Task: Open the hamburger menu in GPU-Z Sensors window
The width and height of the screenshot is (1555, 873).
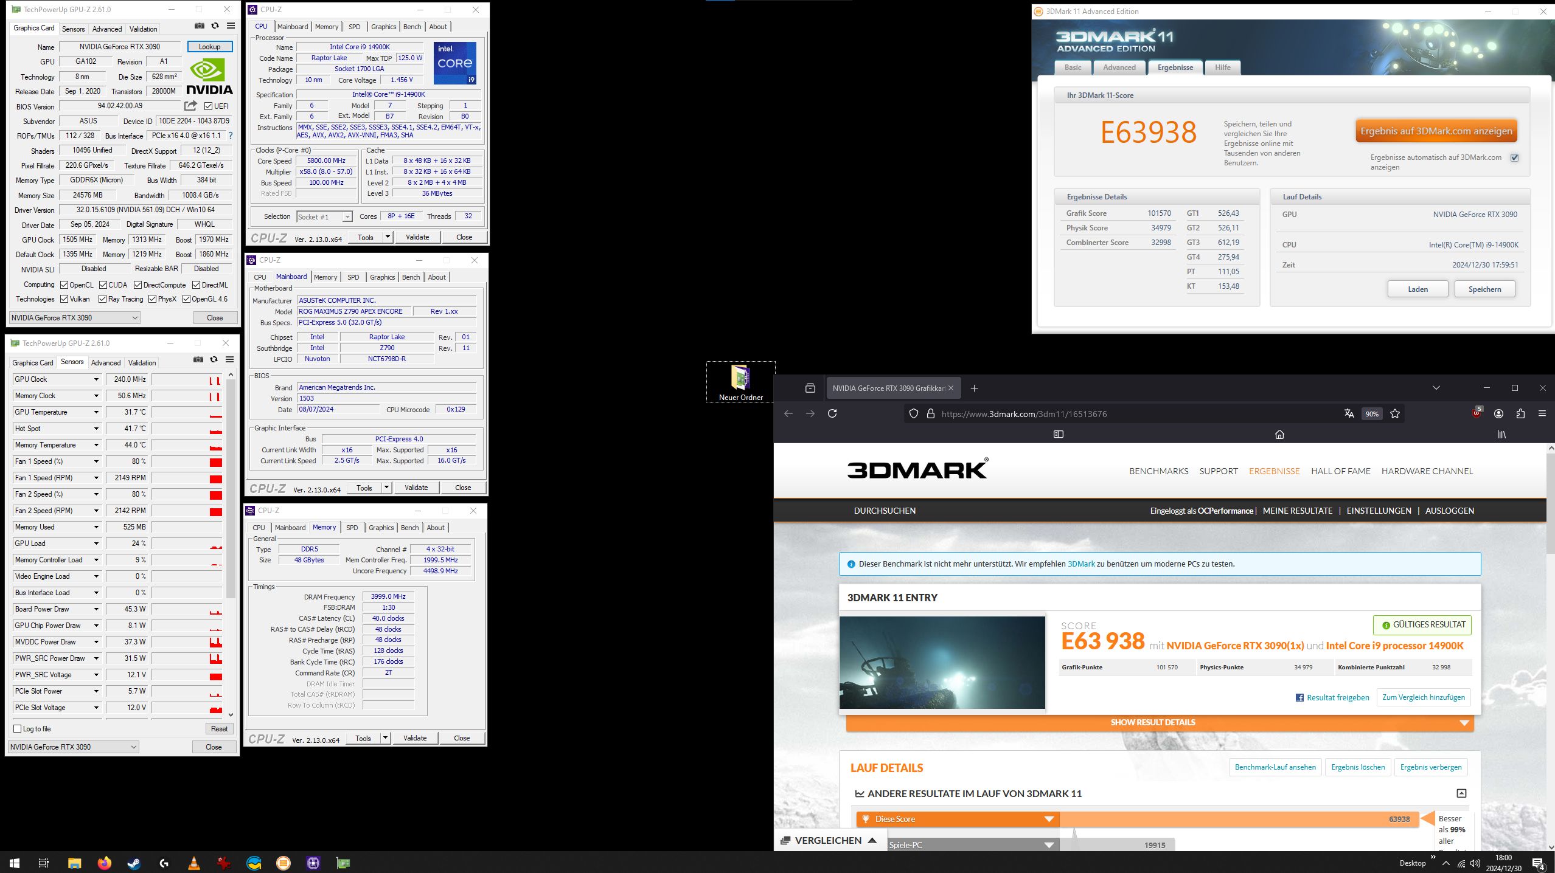Action: pos(229,360)
